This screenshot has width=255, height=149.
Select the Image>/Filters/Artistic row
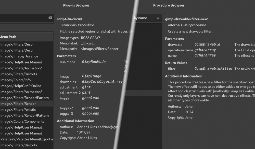pyautogui.click(x=27, y=110)
